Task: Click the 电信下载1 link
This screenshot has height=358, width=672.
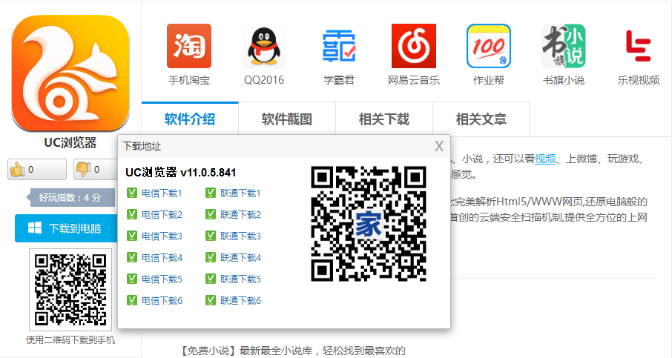Action: point(162,193)
